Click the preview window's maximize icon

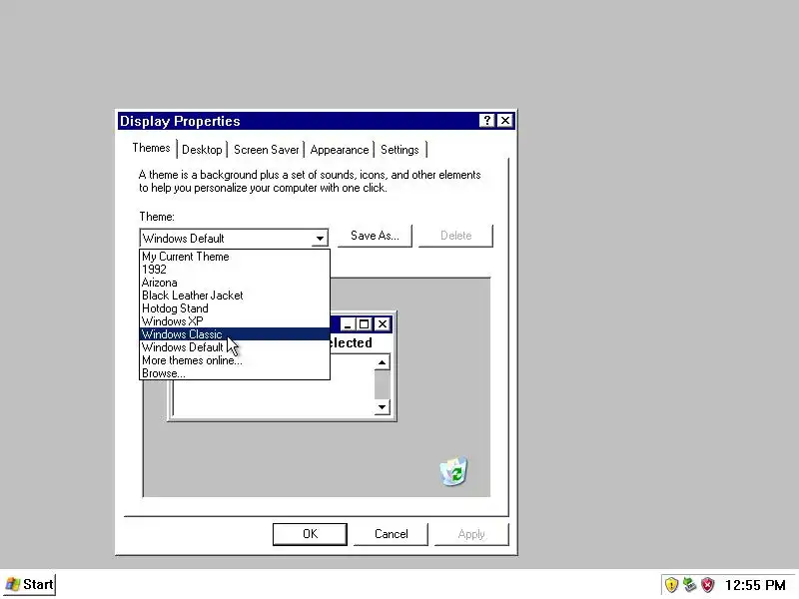[364, 323]
